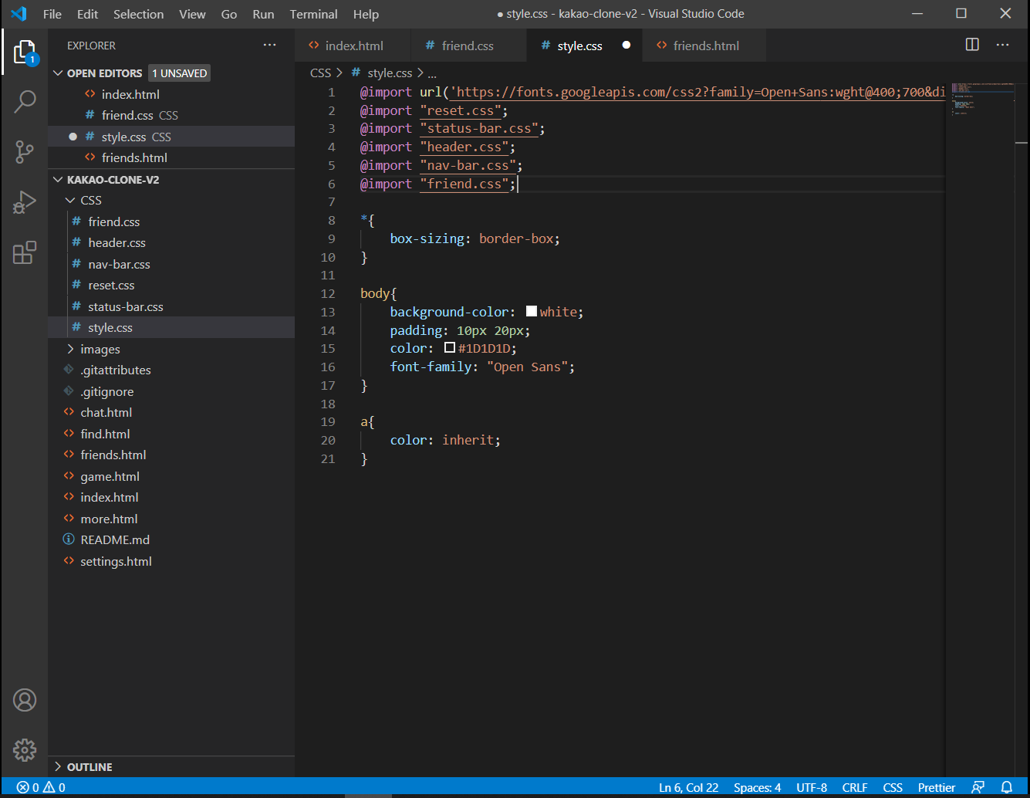Image resolution: width=1030 pixels, height=798 pixels.
Task: Open the Terminal menu
Action: point(313,14)
